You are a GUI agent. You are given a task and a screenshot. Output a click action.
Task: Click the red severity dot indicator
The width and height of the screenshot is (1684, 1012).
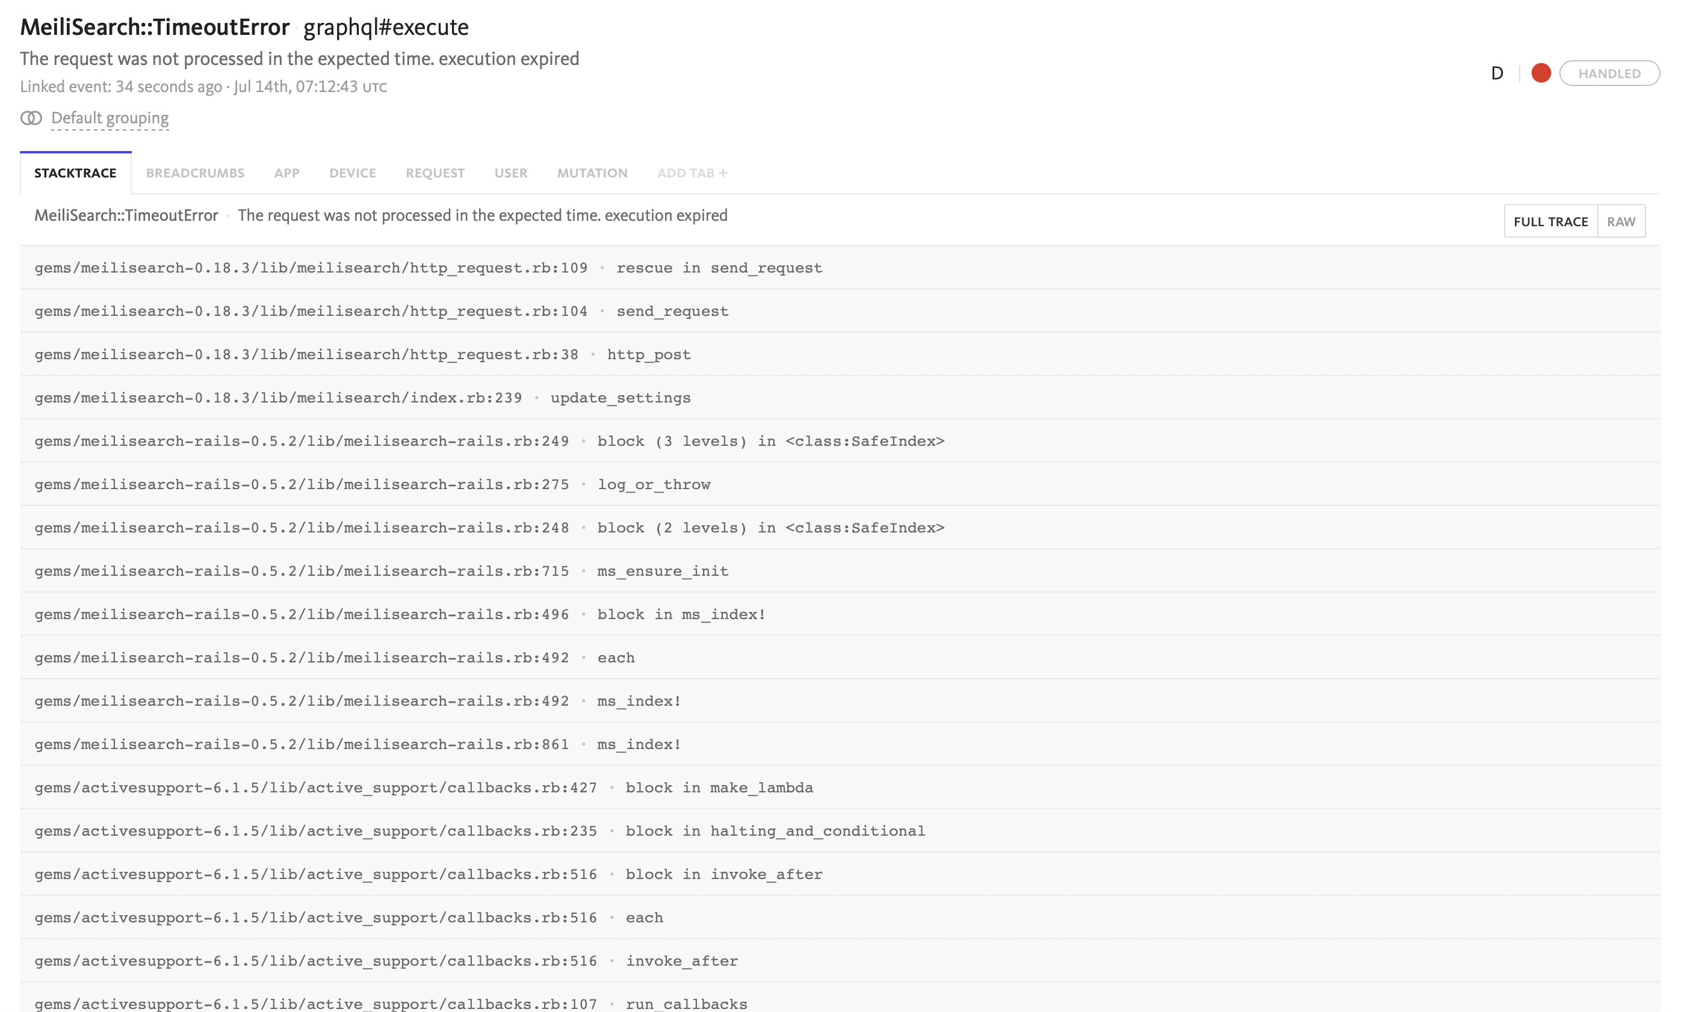pos(1540,73)
